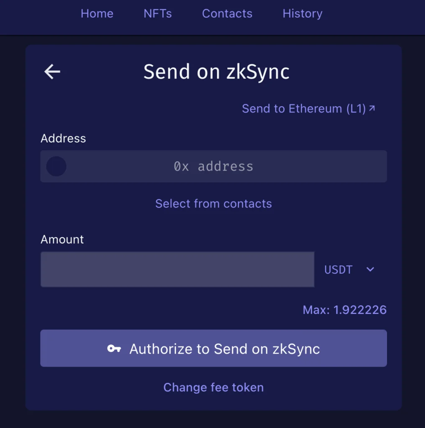The width and height of the screenshot is (425, 428).
Task: Click the round avatar placeholder in Address field
Action: [56, 166]
